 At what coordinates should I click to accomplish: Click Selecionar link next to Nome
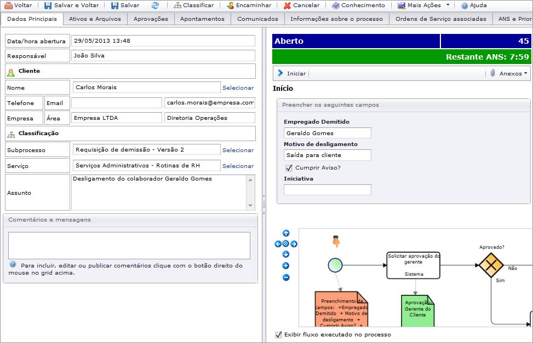tap(238, 88)
